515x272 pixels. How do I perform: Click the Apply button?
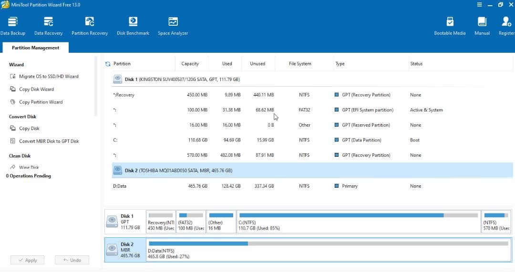click(x=27, y=260)
